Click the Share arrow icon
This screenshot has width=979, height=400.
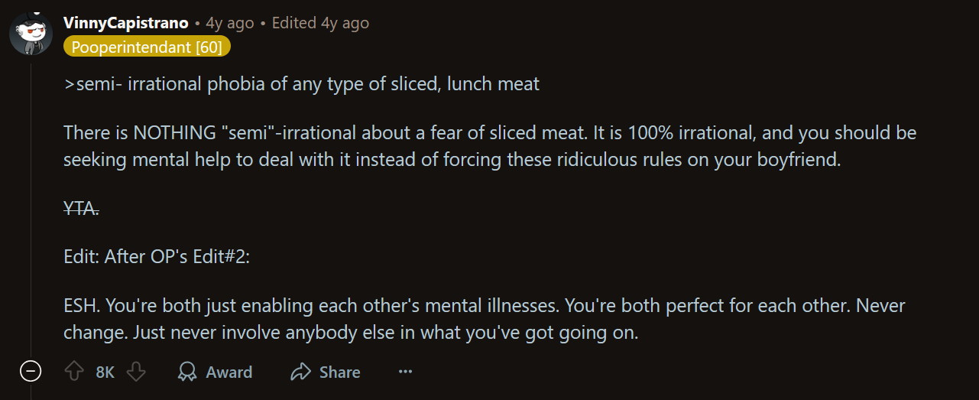pyautogui.click(x=301, y=372)
